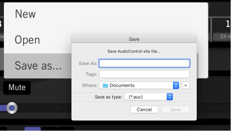
Task: Click the Ch name field at top right
Action: point(222,37)
